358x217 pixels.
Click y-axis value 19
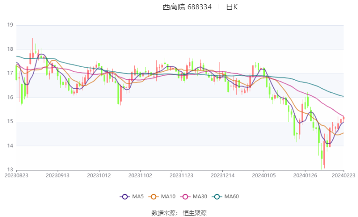[10, 25]
